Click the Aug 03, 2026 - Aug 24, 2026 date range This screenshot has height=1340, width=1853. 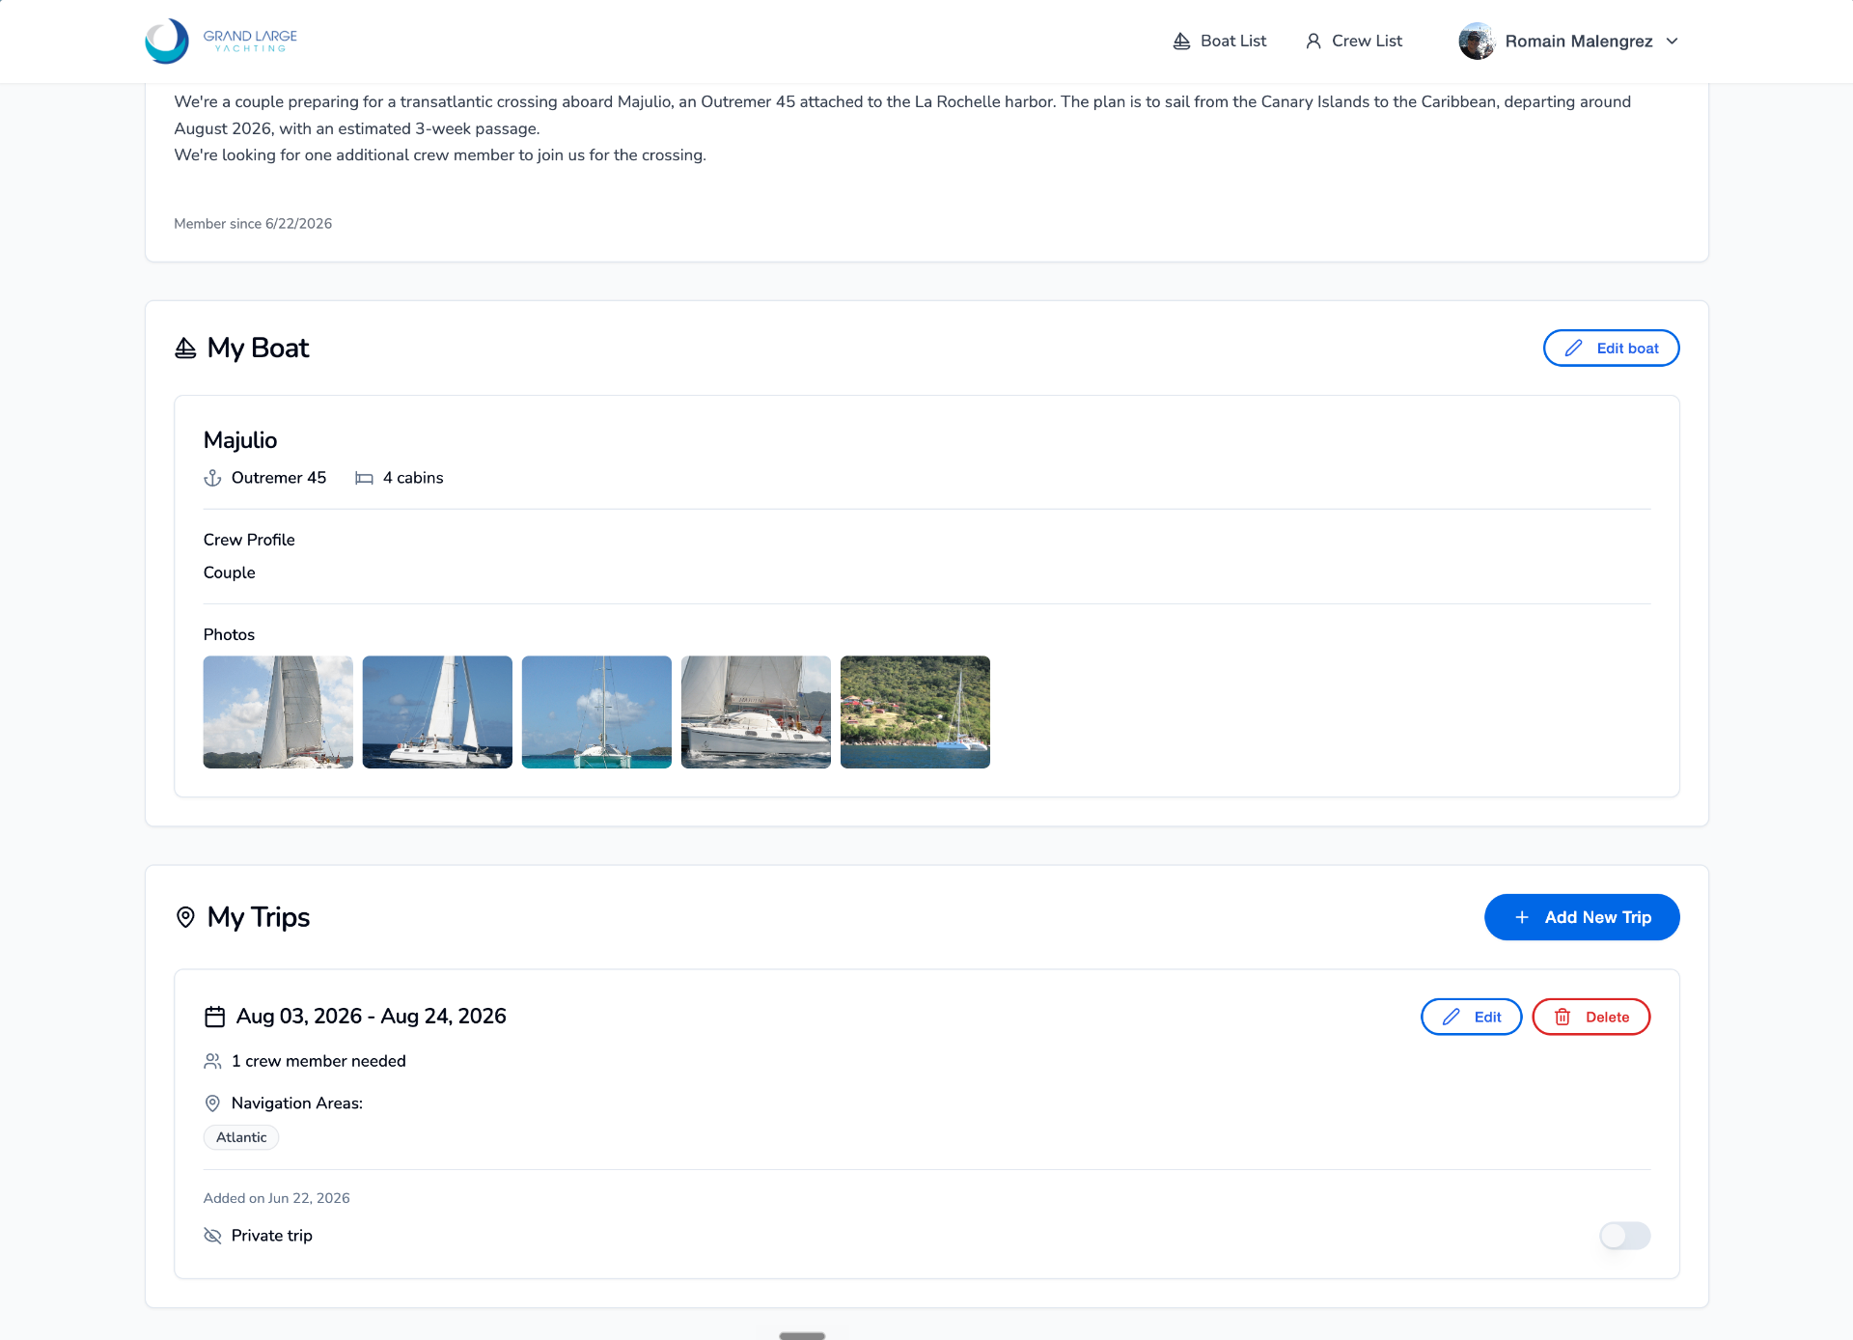coord(372,1017)
